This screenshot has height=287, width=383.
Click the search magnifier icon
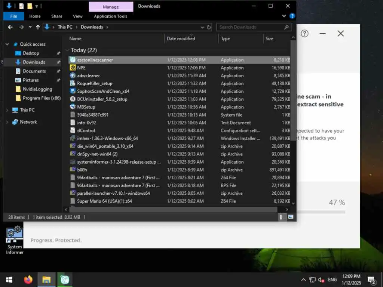[x=286, y=27]
